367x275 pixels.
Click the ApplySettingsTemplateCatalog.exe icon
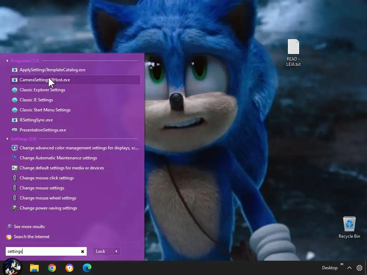(x=14, y=70)
